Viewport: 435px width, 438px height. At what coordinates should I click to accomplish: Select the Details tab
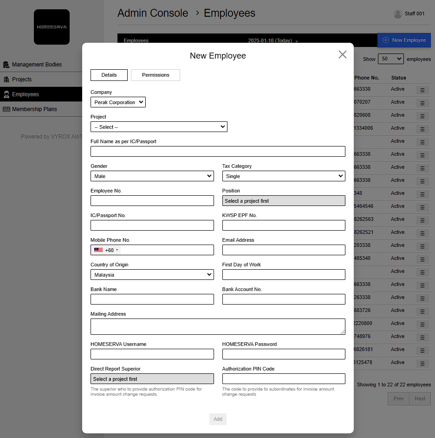tap(109, 75)
